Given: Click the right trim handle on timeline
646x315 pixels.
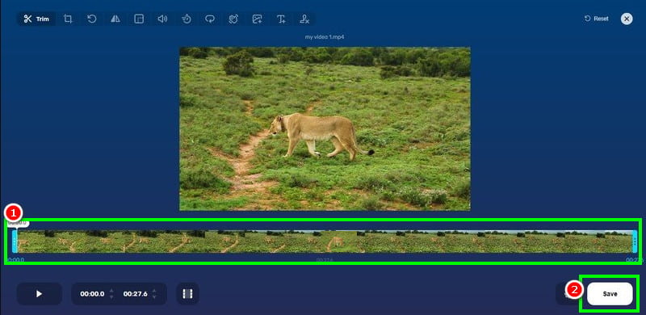Looking at the screenshot, I should pyautogui.click(x=635, y=241).
